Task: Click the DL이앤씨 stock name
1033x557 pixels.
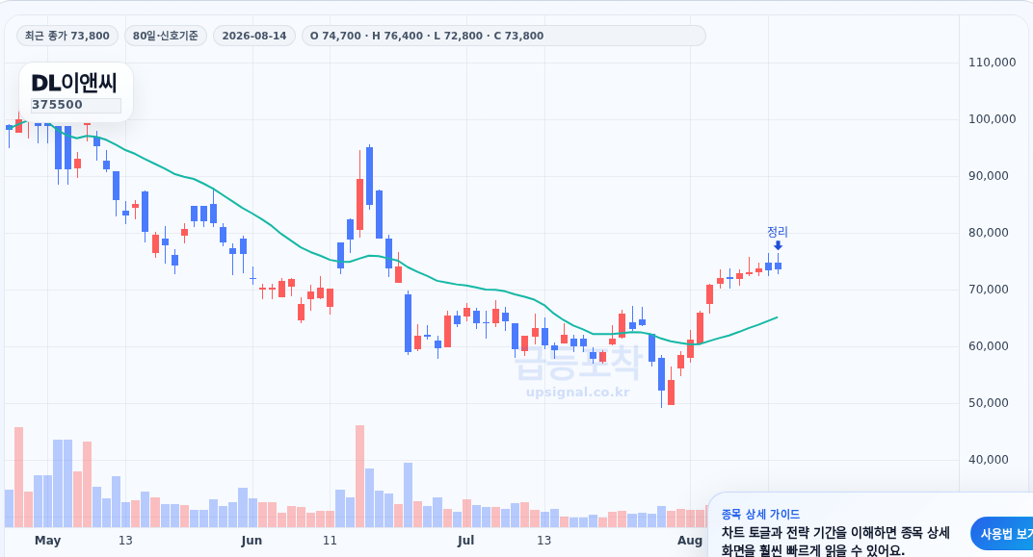Action: (x=74, y=83)
